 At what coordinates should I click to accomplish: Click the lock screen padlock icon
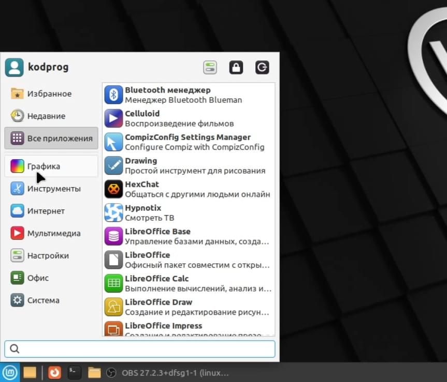[236, 67]
